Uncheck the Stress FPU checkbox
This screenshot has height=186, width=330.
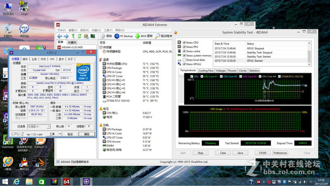[184, 47]
